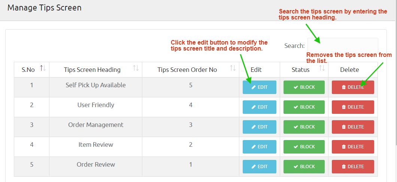Delete the Item Review tips screen

tap(352, 147)
